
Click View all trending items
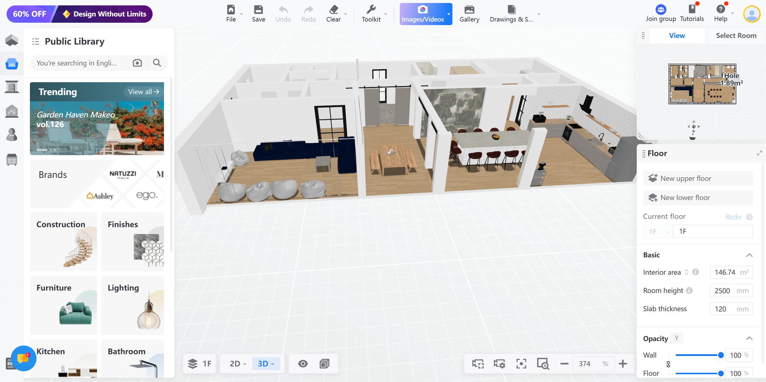tap(144, 92)
